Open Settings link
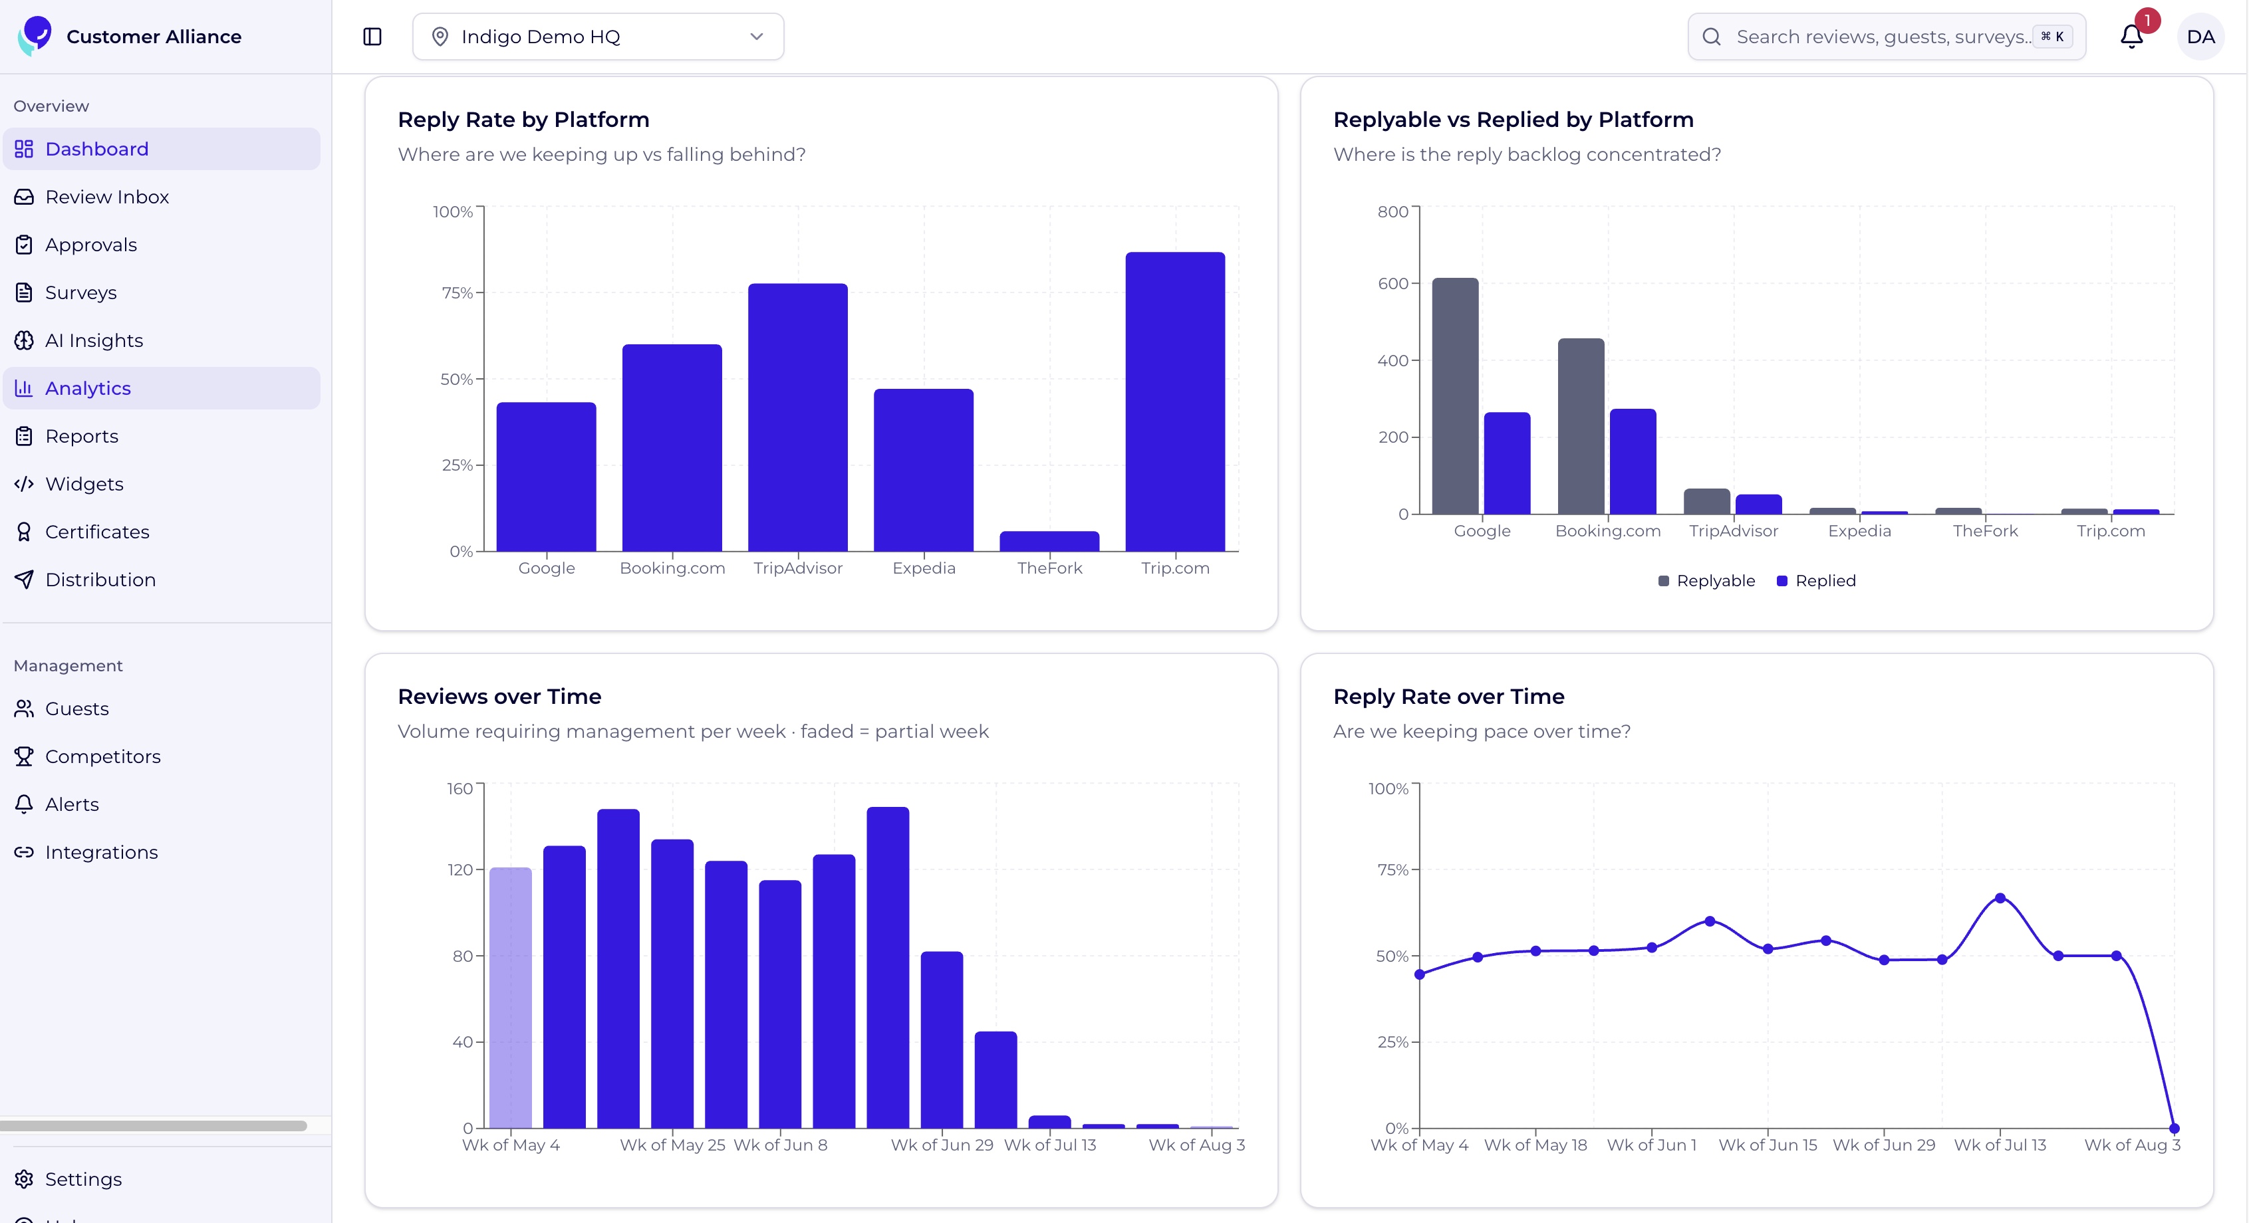This screenshot has width=2249, height=1223. click(162, 1179)
